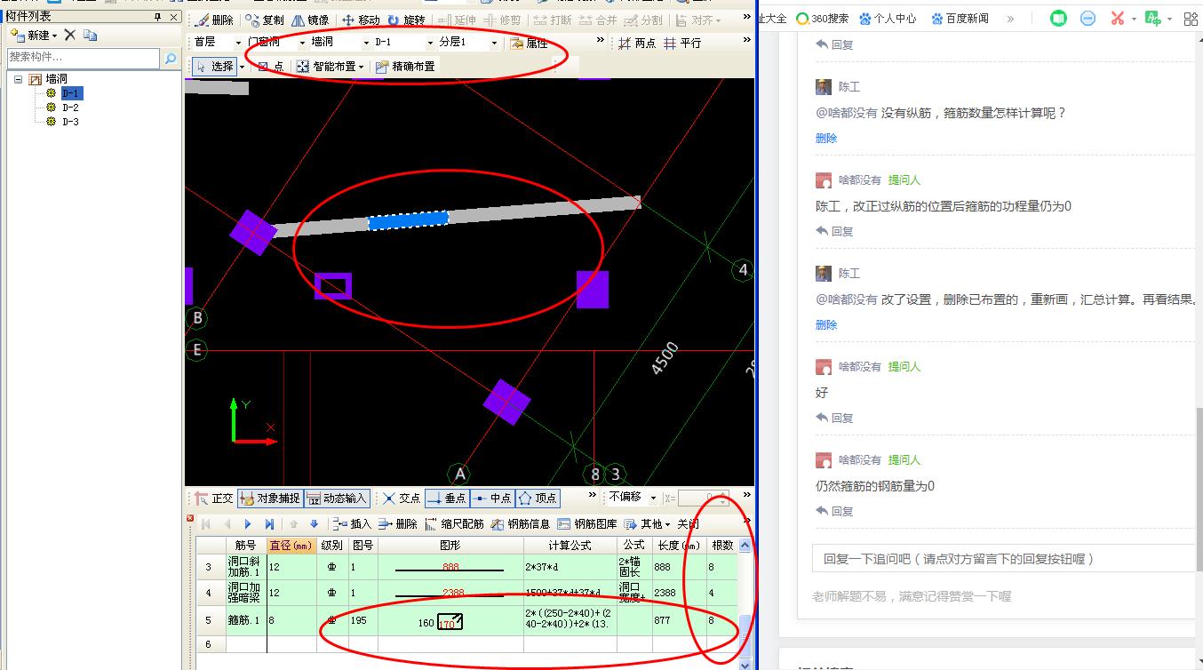Click 回复 under the comment '好'
The image size is (1203, 670).
pos(834,418)
